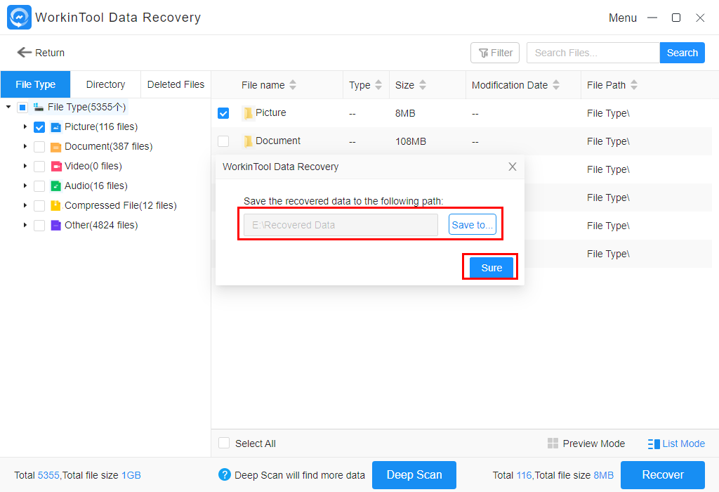Go back with Return label
Screen dimensions: 719x492
(50, 53)
